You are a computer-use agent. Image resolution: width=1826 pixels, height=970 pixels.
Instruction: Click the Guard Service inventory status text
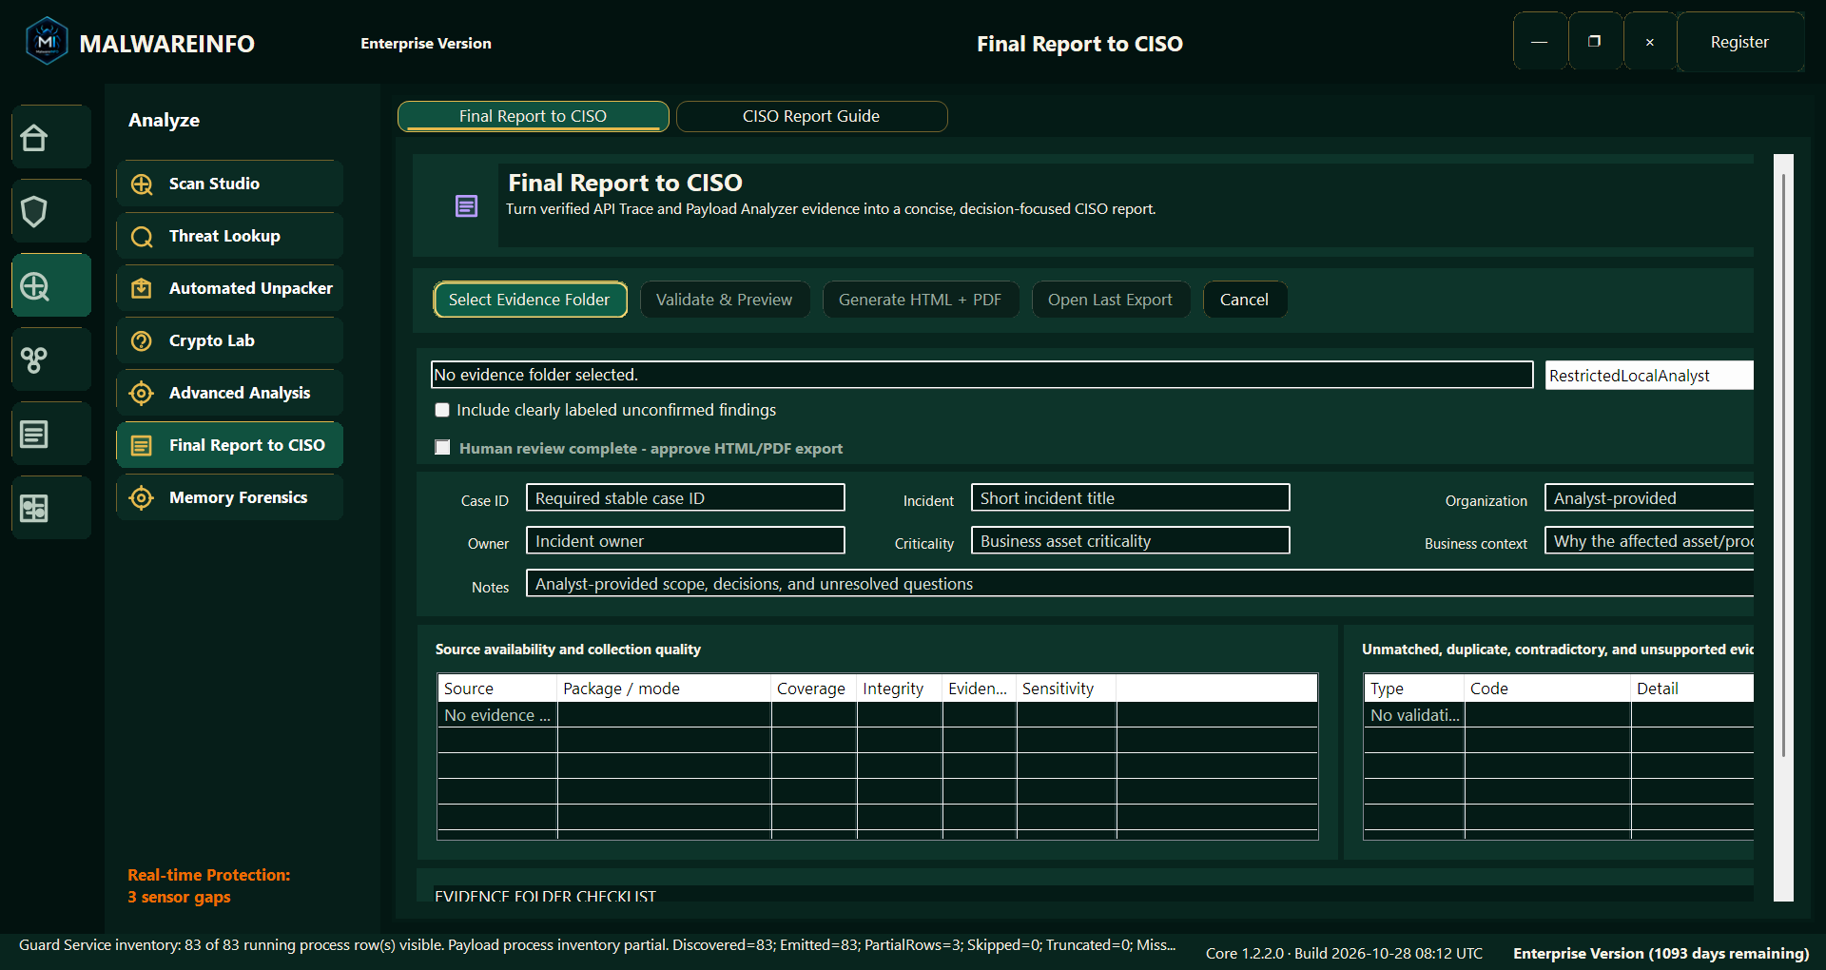(x=597, y=945)
